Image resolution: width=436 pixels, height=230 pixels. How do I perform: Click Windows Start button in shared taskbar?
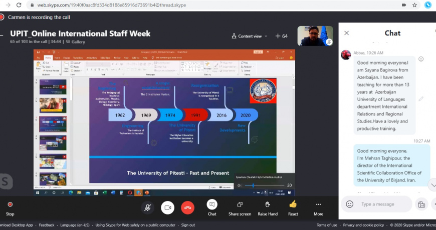click(x=38, y=192)
